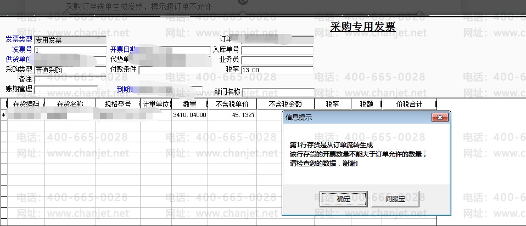
Task: Select the unit price cell 45.1327
Action: pyautogui.click(x=232, y=115)
